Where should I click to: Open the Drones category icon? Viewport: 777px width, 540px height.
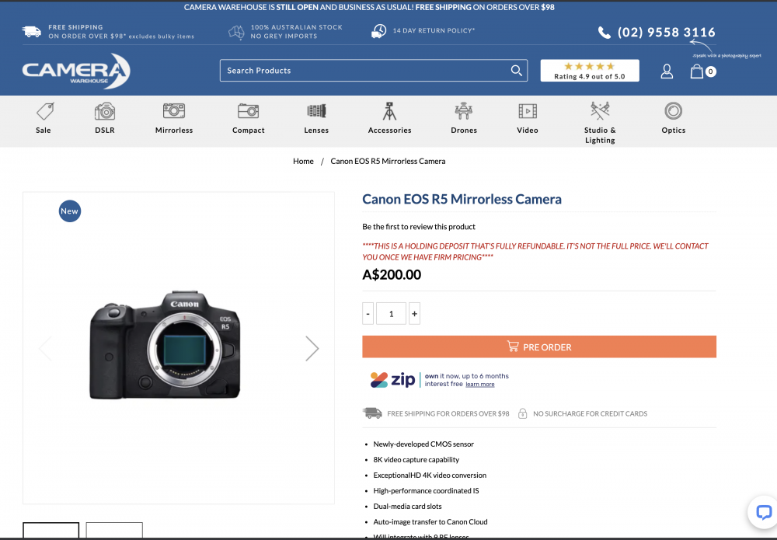coord(464,111)
